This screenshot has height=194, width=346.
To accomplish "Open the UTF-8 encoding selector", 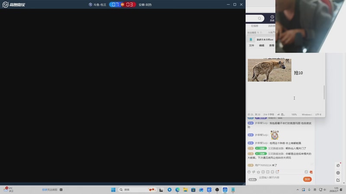I will pyautogui.click(x=318, y=114).
